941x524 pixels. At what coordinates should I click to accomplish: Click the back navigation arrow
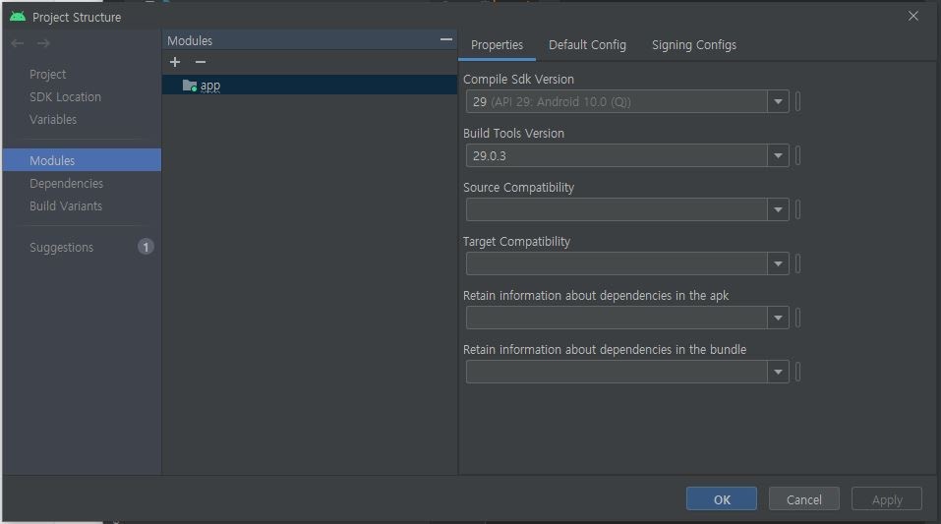(18, 43)
